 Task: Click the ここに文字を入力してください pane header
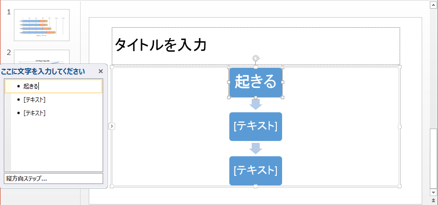click(43, 72)
